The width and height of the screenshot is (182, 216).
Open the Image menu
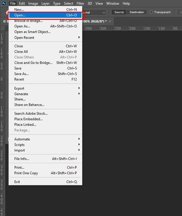33,3
